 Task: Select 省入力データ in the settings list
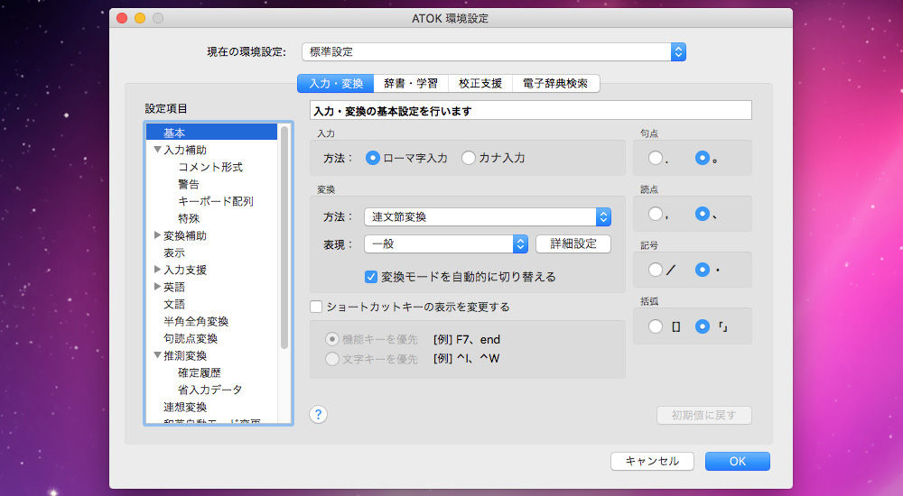coord(211,390)
